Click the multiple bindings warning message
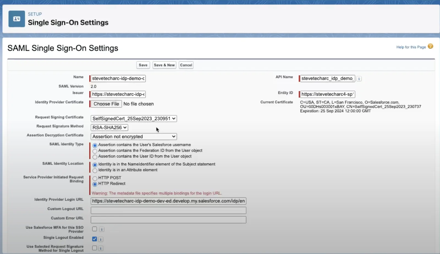The width and height of the screenshot is (440, 254). (x=157, y=193)
